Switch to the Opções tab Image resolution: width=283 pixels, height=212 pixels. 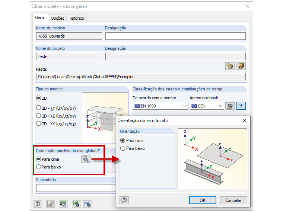pyautogui.click(x=58, y=18)
